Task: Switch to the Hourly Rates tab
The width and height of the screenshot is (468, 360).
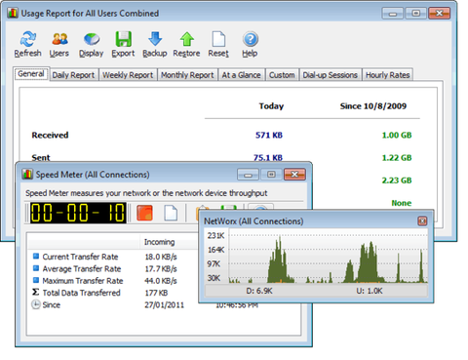Action: [x=387, y=75]
